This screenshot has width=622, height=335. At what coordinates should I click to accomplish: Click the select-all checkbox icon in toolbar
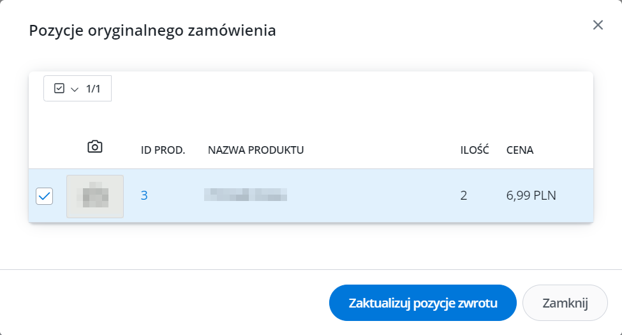(59, 88)
